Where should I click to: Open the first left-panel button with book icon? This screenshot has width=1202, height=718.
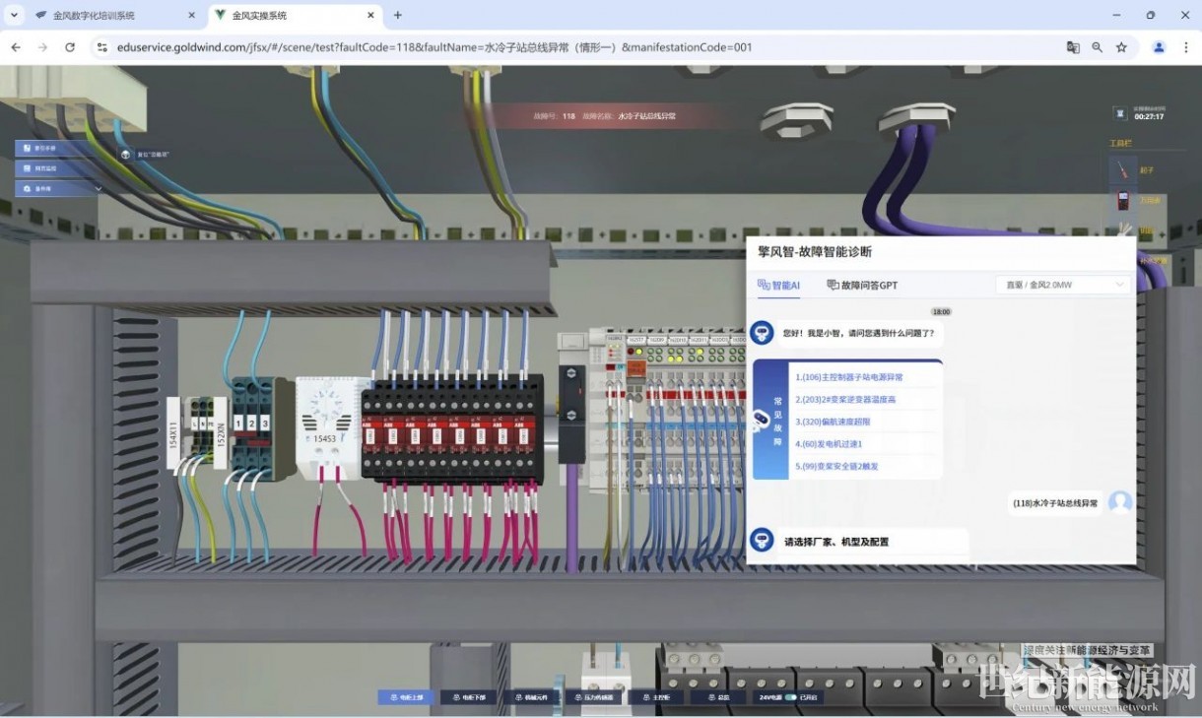[x=58, y=148]
